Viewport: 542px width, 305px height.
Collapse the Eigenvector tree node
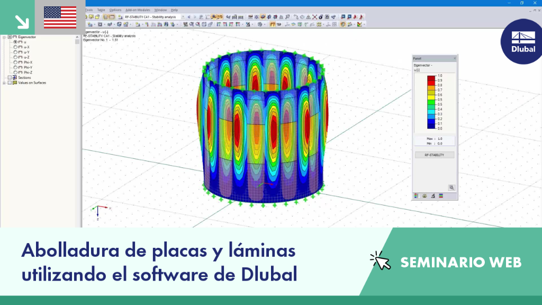(x=4, y=37)
